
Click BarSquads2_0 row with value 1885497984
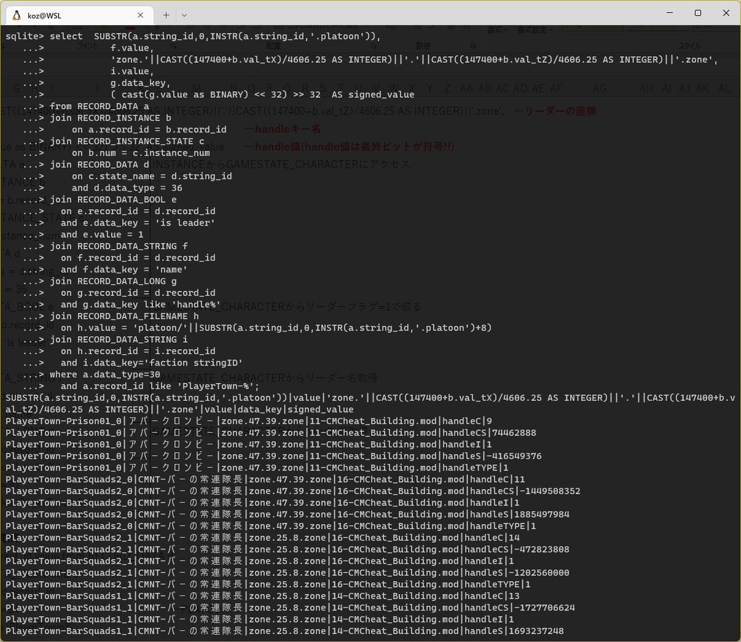(x=288, y=515)
